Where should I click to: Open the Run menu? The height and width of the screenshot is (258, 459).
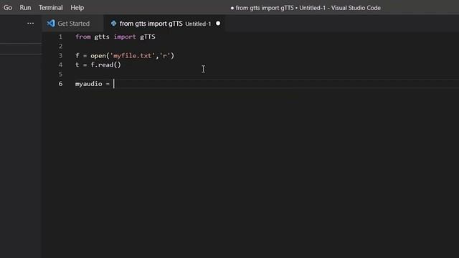click(25, 8)
